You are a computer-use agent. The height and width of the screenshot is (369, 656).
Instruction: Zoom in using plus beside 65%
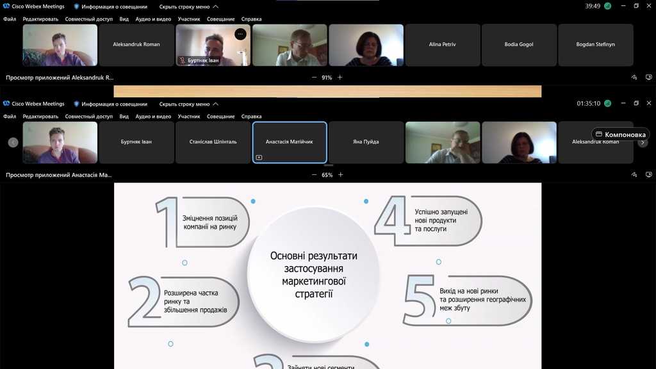coord(340,175)
